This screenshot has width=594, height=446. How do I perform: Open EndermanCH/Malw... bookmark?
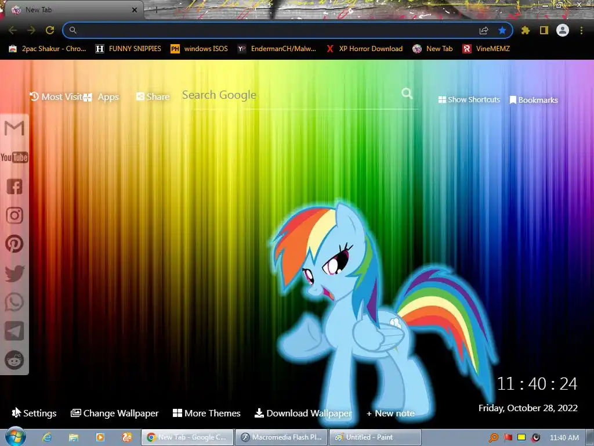click(x=277, y=49)
